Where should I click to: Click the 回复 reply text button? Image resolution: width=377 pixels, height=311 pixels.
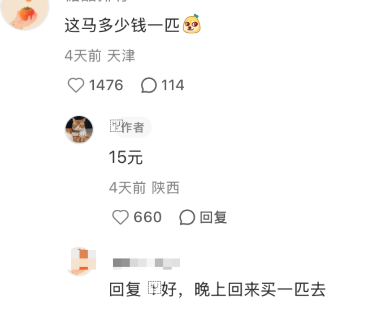click(x=213, y=217)
